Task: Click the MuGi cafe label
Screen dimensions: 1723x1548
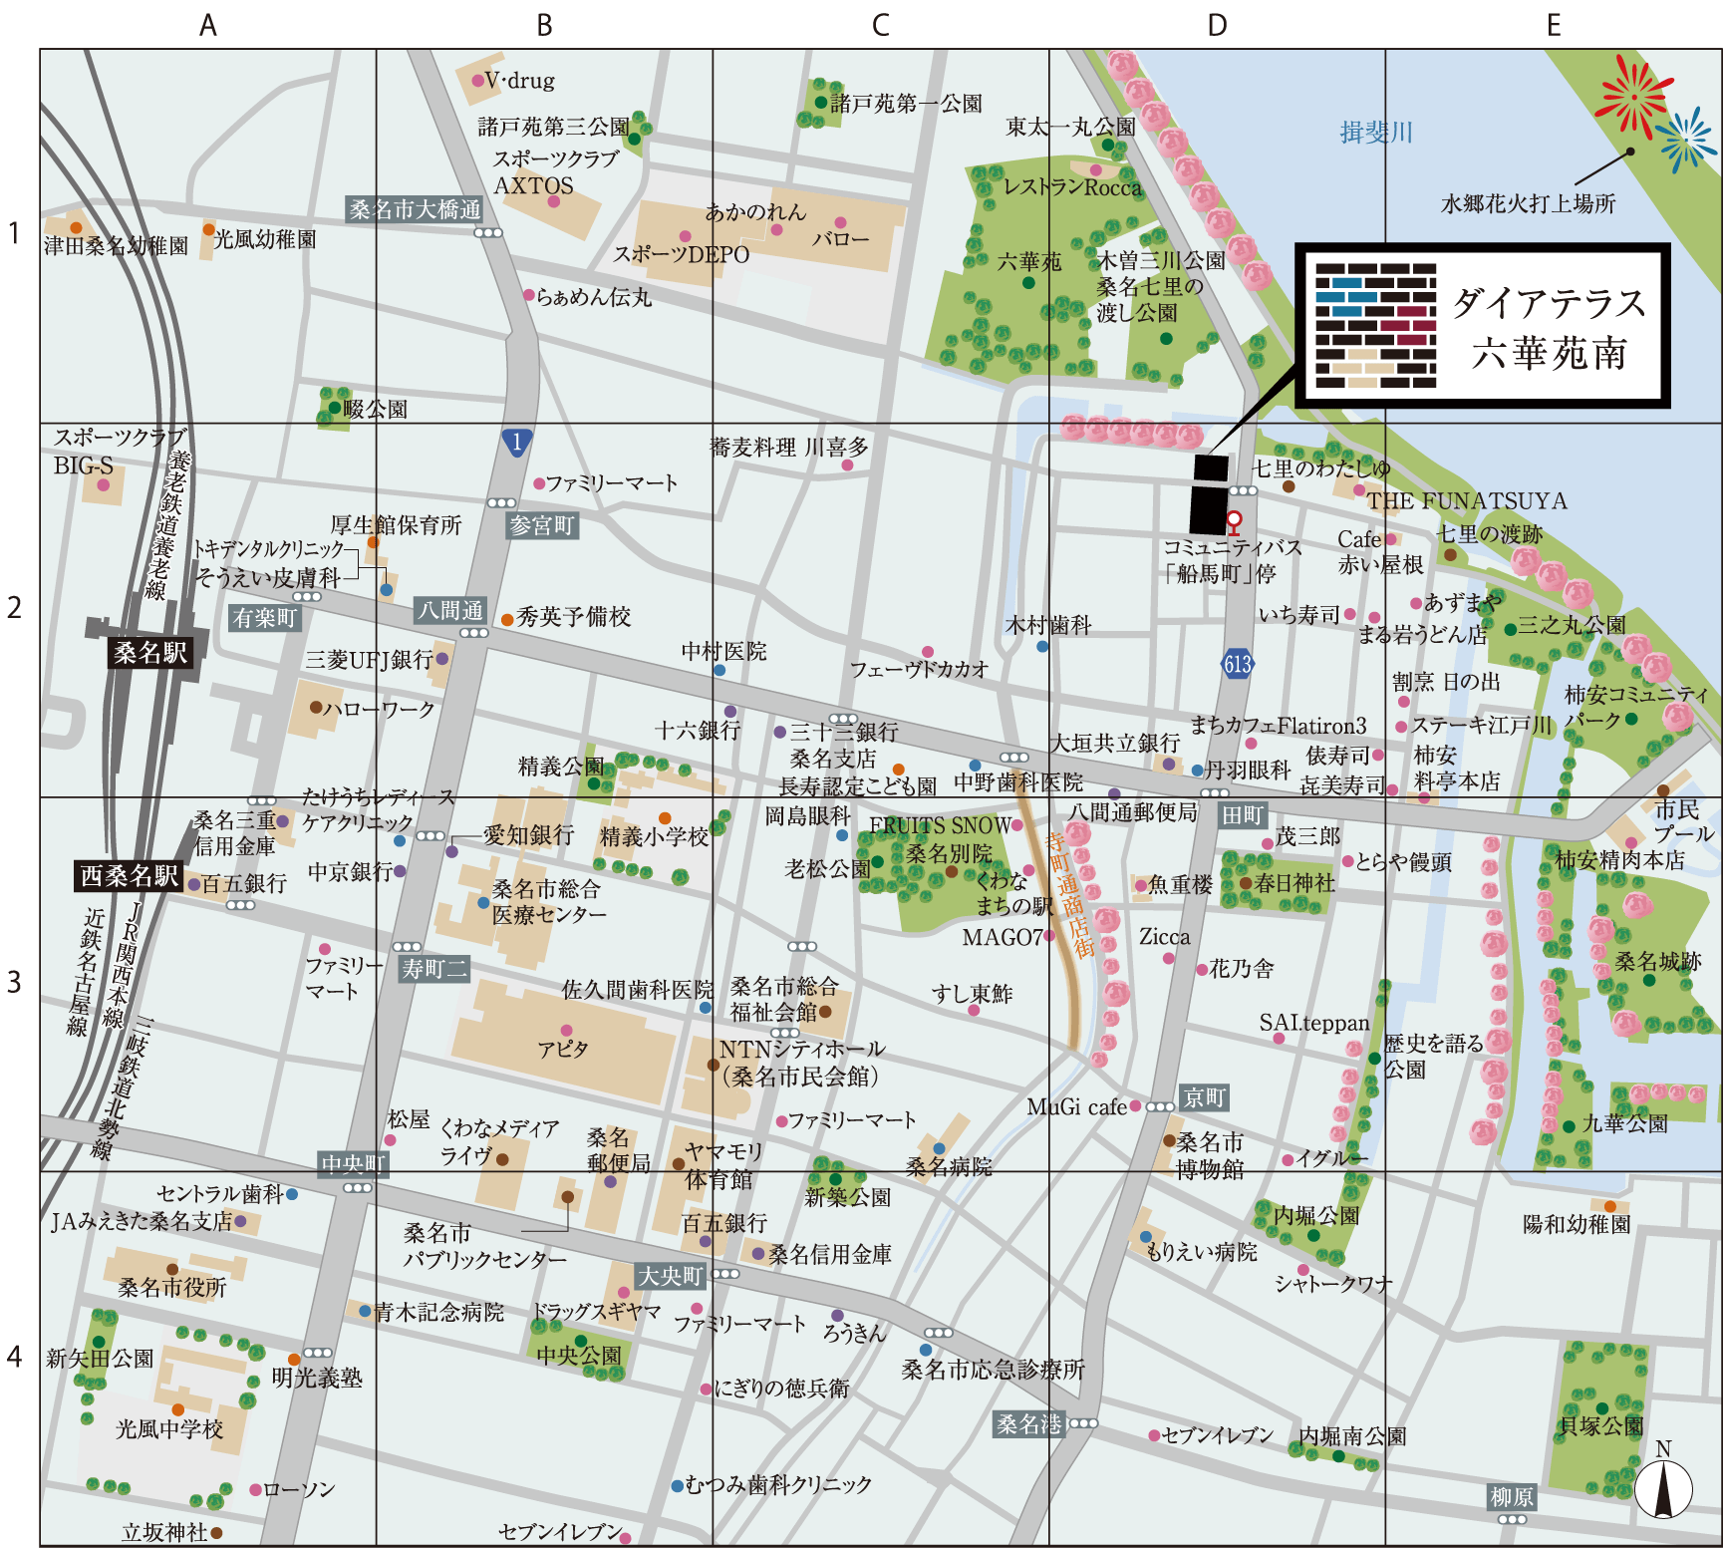Action: pos(1076,1106)
